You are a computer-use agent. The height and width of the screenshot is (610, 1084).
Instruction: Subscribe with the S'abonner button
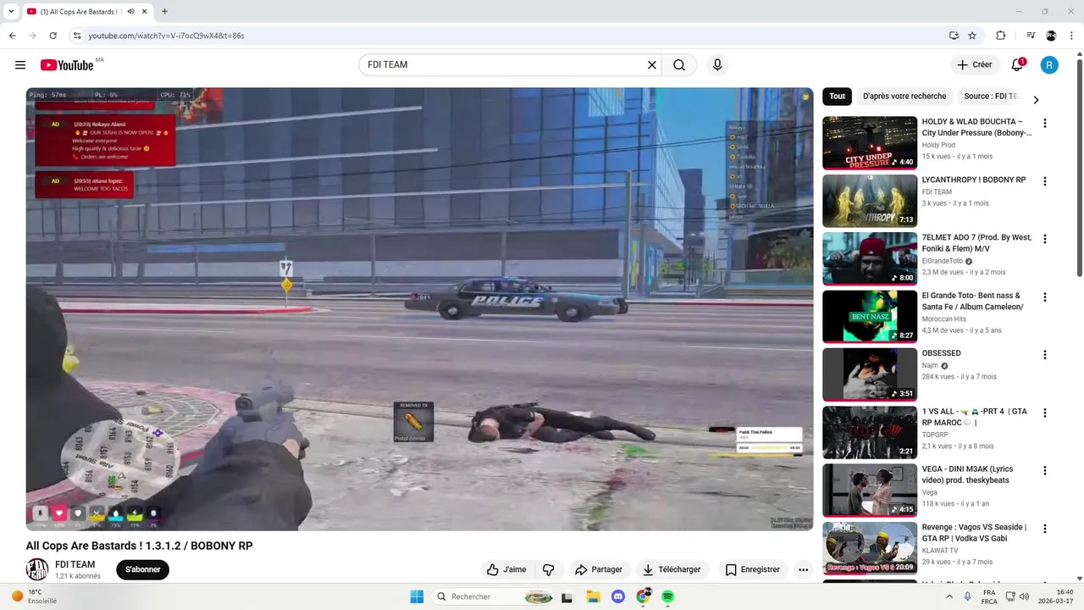(142, 569)
